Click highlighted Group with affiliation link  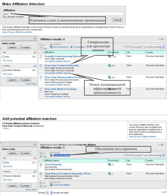(62, 155)
